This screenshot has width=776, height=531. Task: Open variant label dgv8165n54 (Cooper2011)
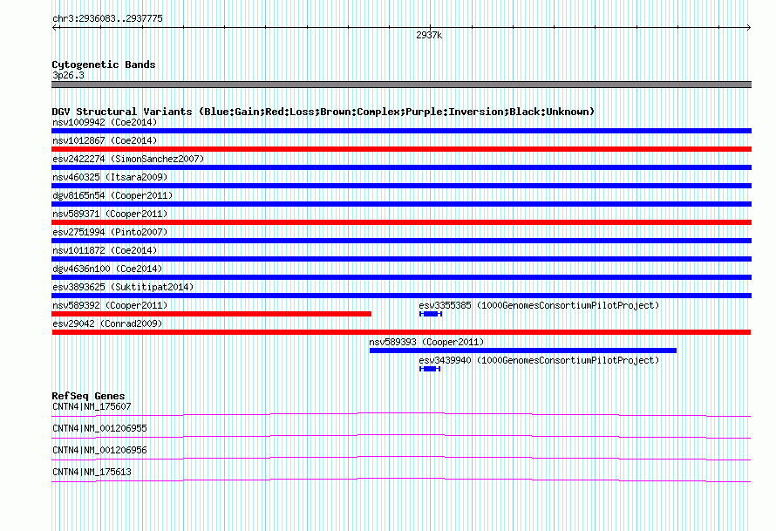[x=112, y=195]
